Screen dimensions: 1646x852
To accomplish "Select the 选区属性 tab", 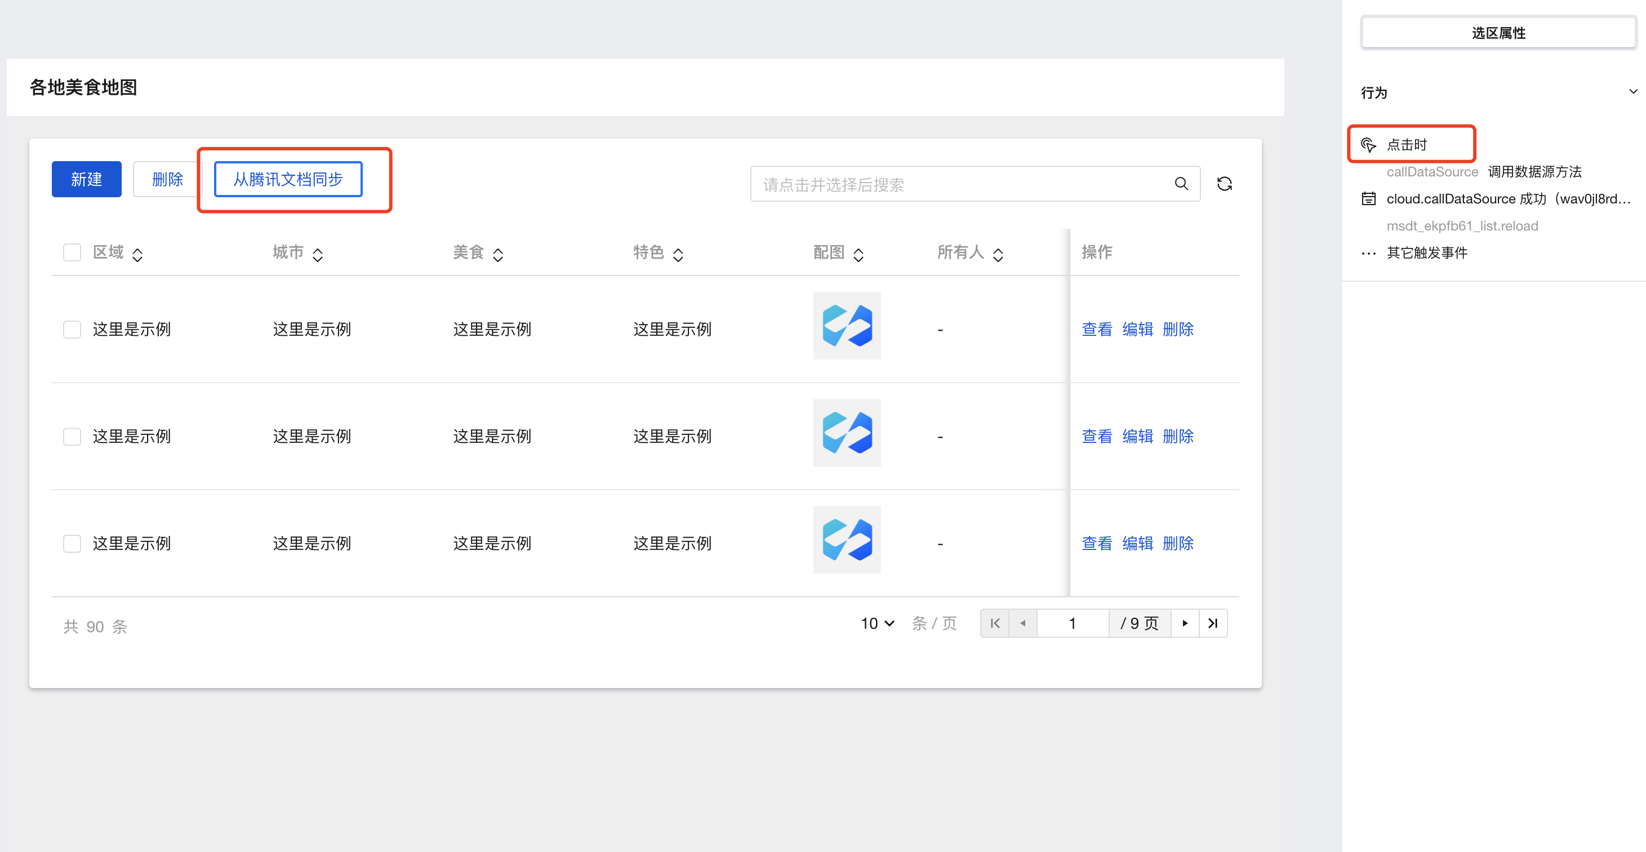I will point(1498,33).
